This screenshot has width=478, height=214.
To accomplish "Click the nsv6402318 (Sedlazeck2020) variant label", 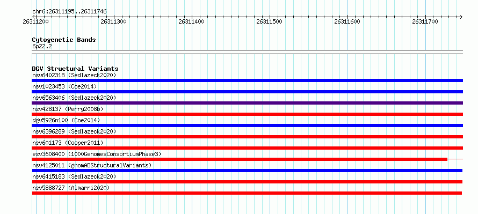I will coord(74,75).
